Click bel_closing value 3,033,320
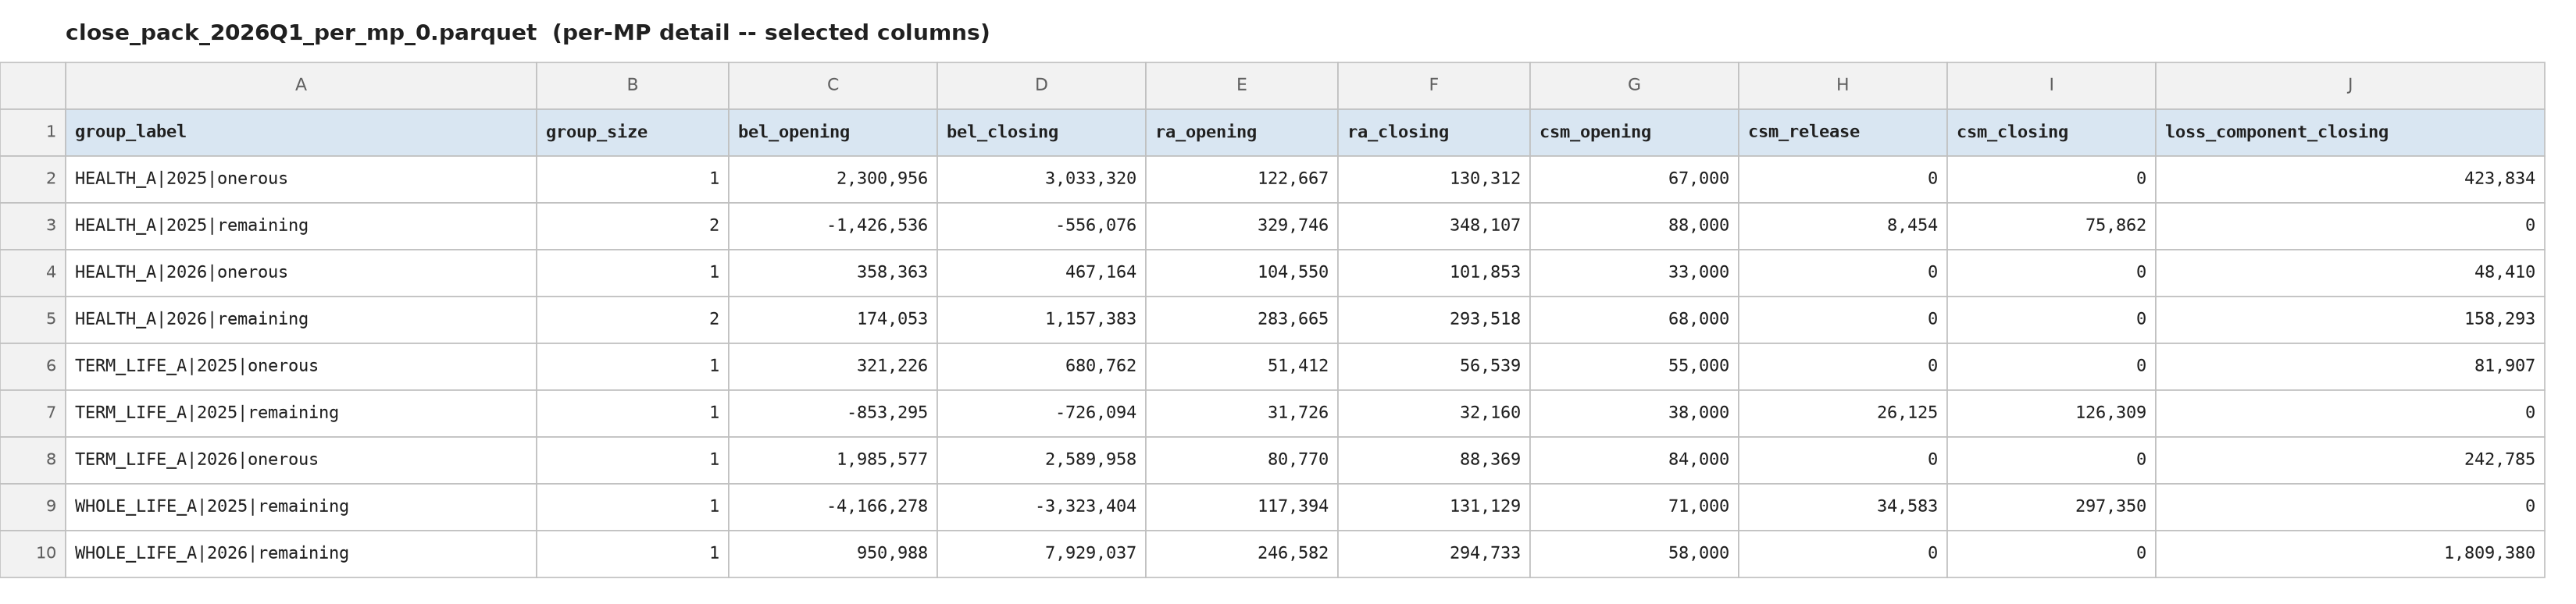Image resolution: width=2576 pixels, height=604 pixels. tap(1041, 179)
